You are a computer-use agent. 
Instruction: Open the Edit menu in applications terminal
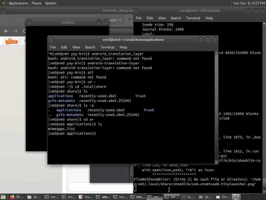(64, 47)
